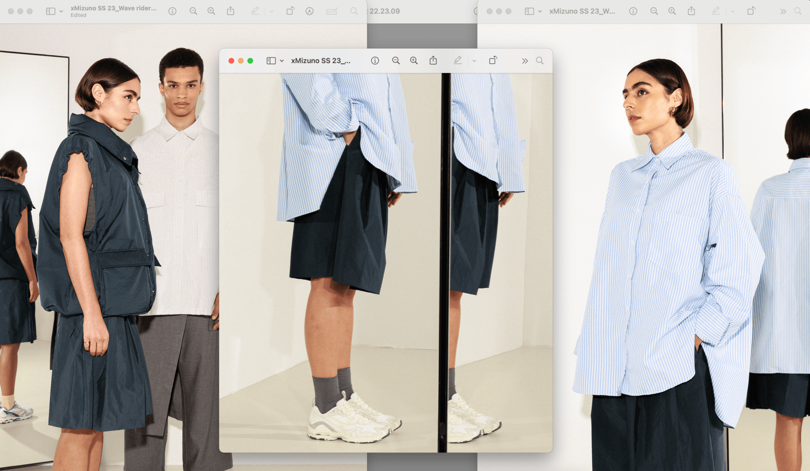Open Share menu in front Preview window
This screenshot has height=471, width=810.
point(433,61)
